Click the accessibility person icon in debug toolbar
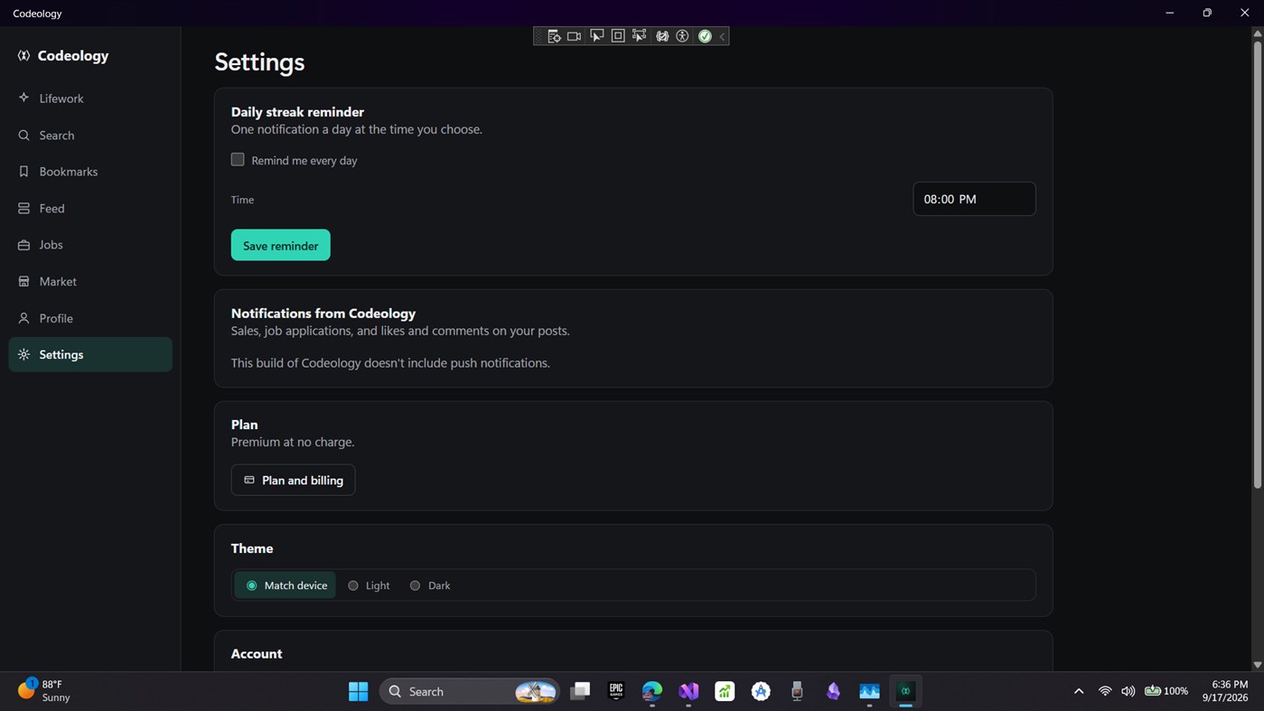Image resolution: width=1264 pixels, height=711 pixels. tap(683, 36)
